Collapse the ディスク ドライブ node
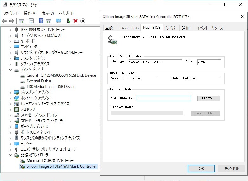 (10, 70)
